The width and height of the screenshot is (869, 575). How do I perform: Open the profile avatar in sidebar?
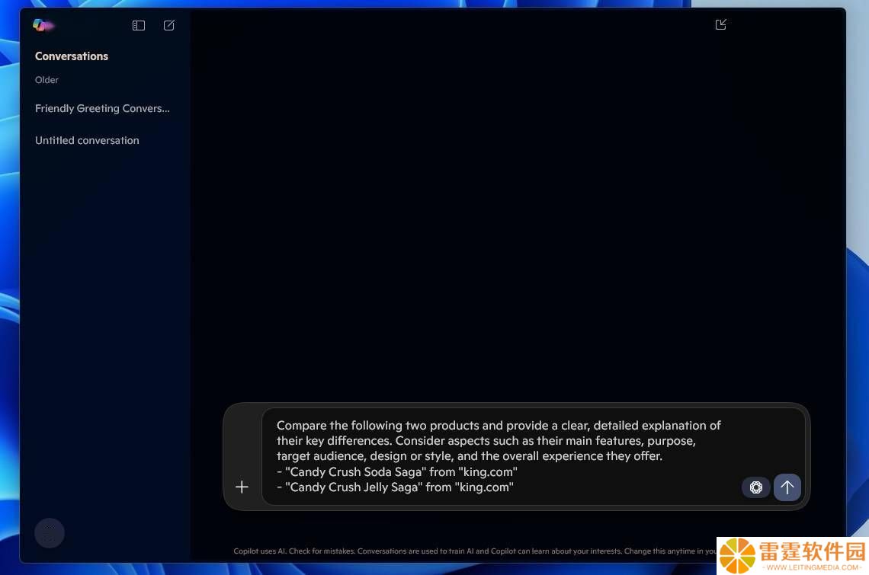(50, 533)
